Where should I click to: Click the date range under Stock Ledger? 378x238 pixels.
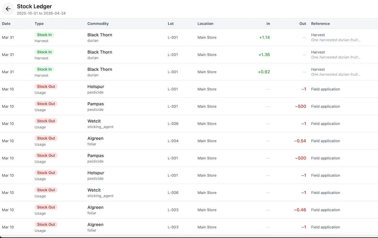41,14
